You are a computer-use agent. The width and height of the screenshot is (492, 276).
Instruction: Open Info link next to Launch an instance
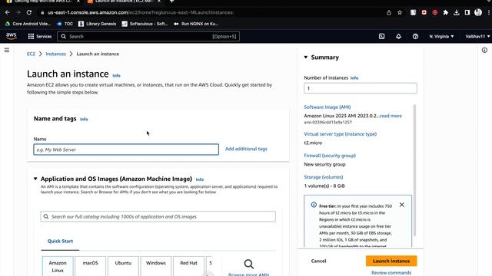[x=116, y=76]
